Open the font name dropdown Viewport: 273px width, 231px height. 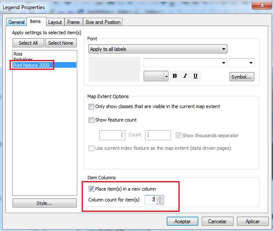(x=185, y=63)
